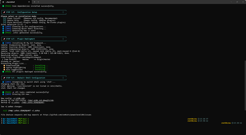Click the rocket icon in STEP 4/5 header

tap(4, 39)
